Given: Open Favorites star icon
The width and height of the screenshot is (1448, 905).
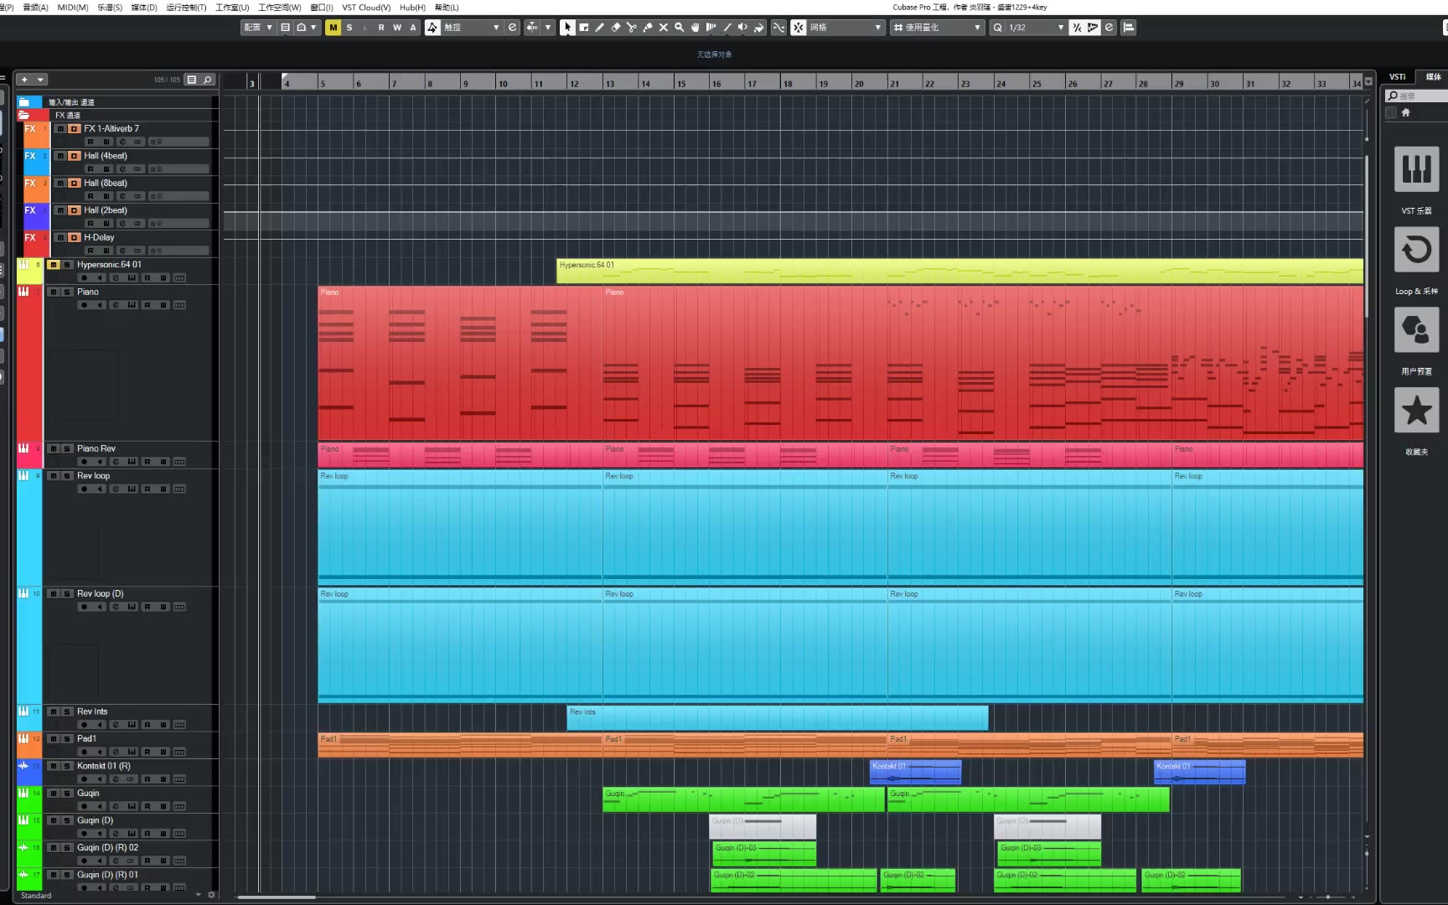Looking at the screenshot, I should 1416,410.
